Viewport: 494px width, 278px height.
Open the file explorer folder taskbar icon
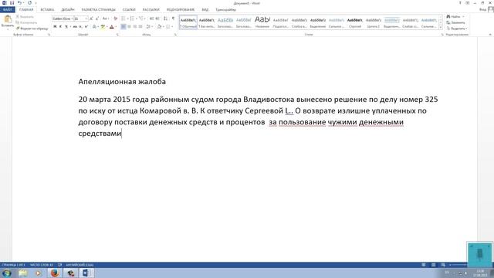click(22, 273)
